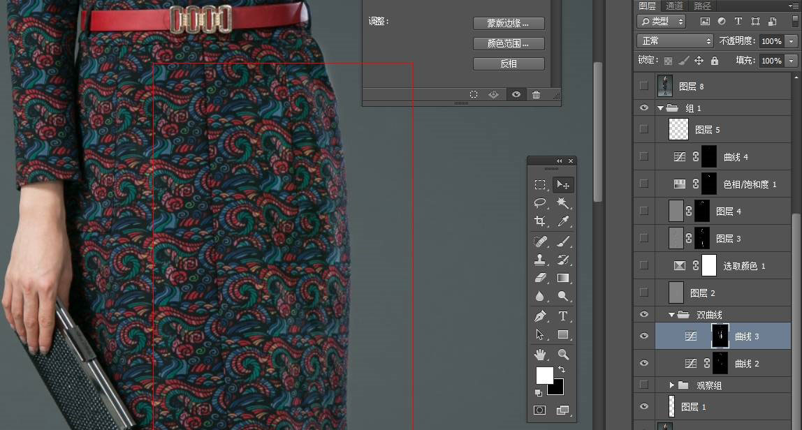Click the 蒙版边缘... button
The image size is (802, 430).
click(509, 24)
